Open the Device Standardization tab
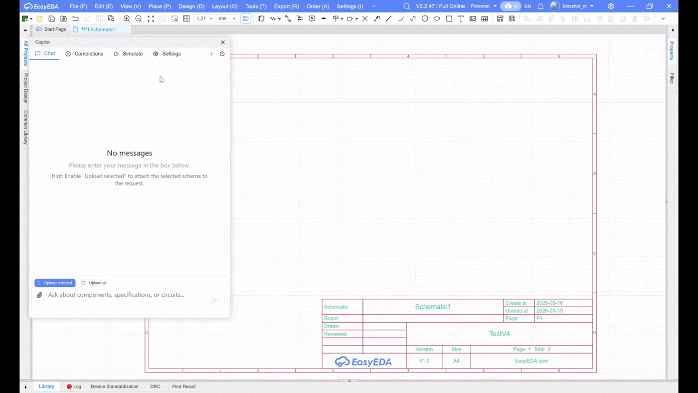The height and width of the screenshot is (393, 698). coord(115,387)
